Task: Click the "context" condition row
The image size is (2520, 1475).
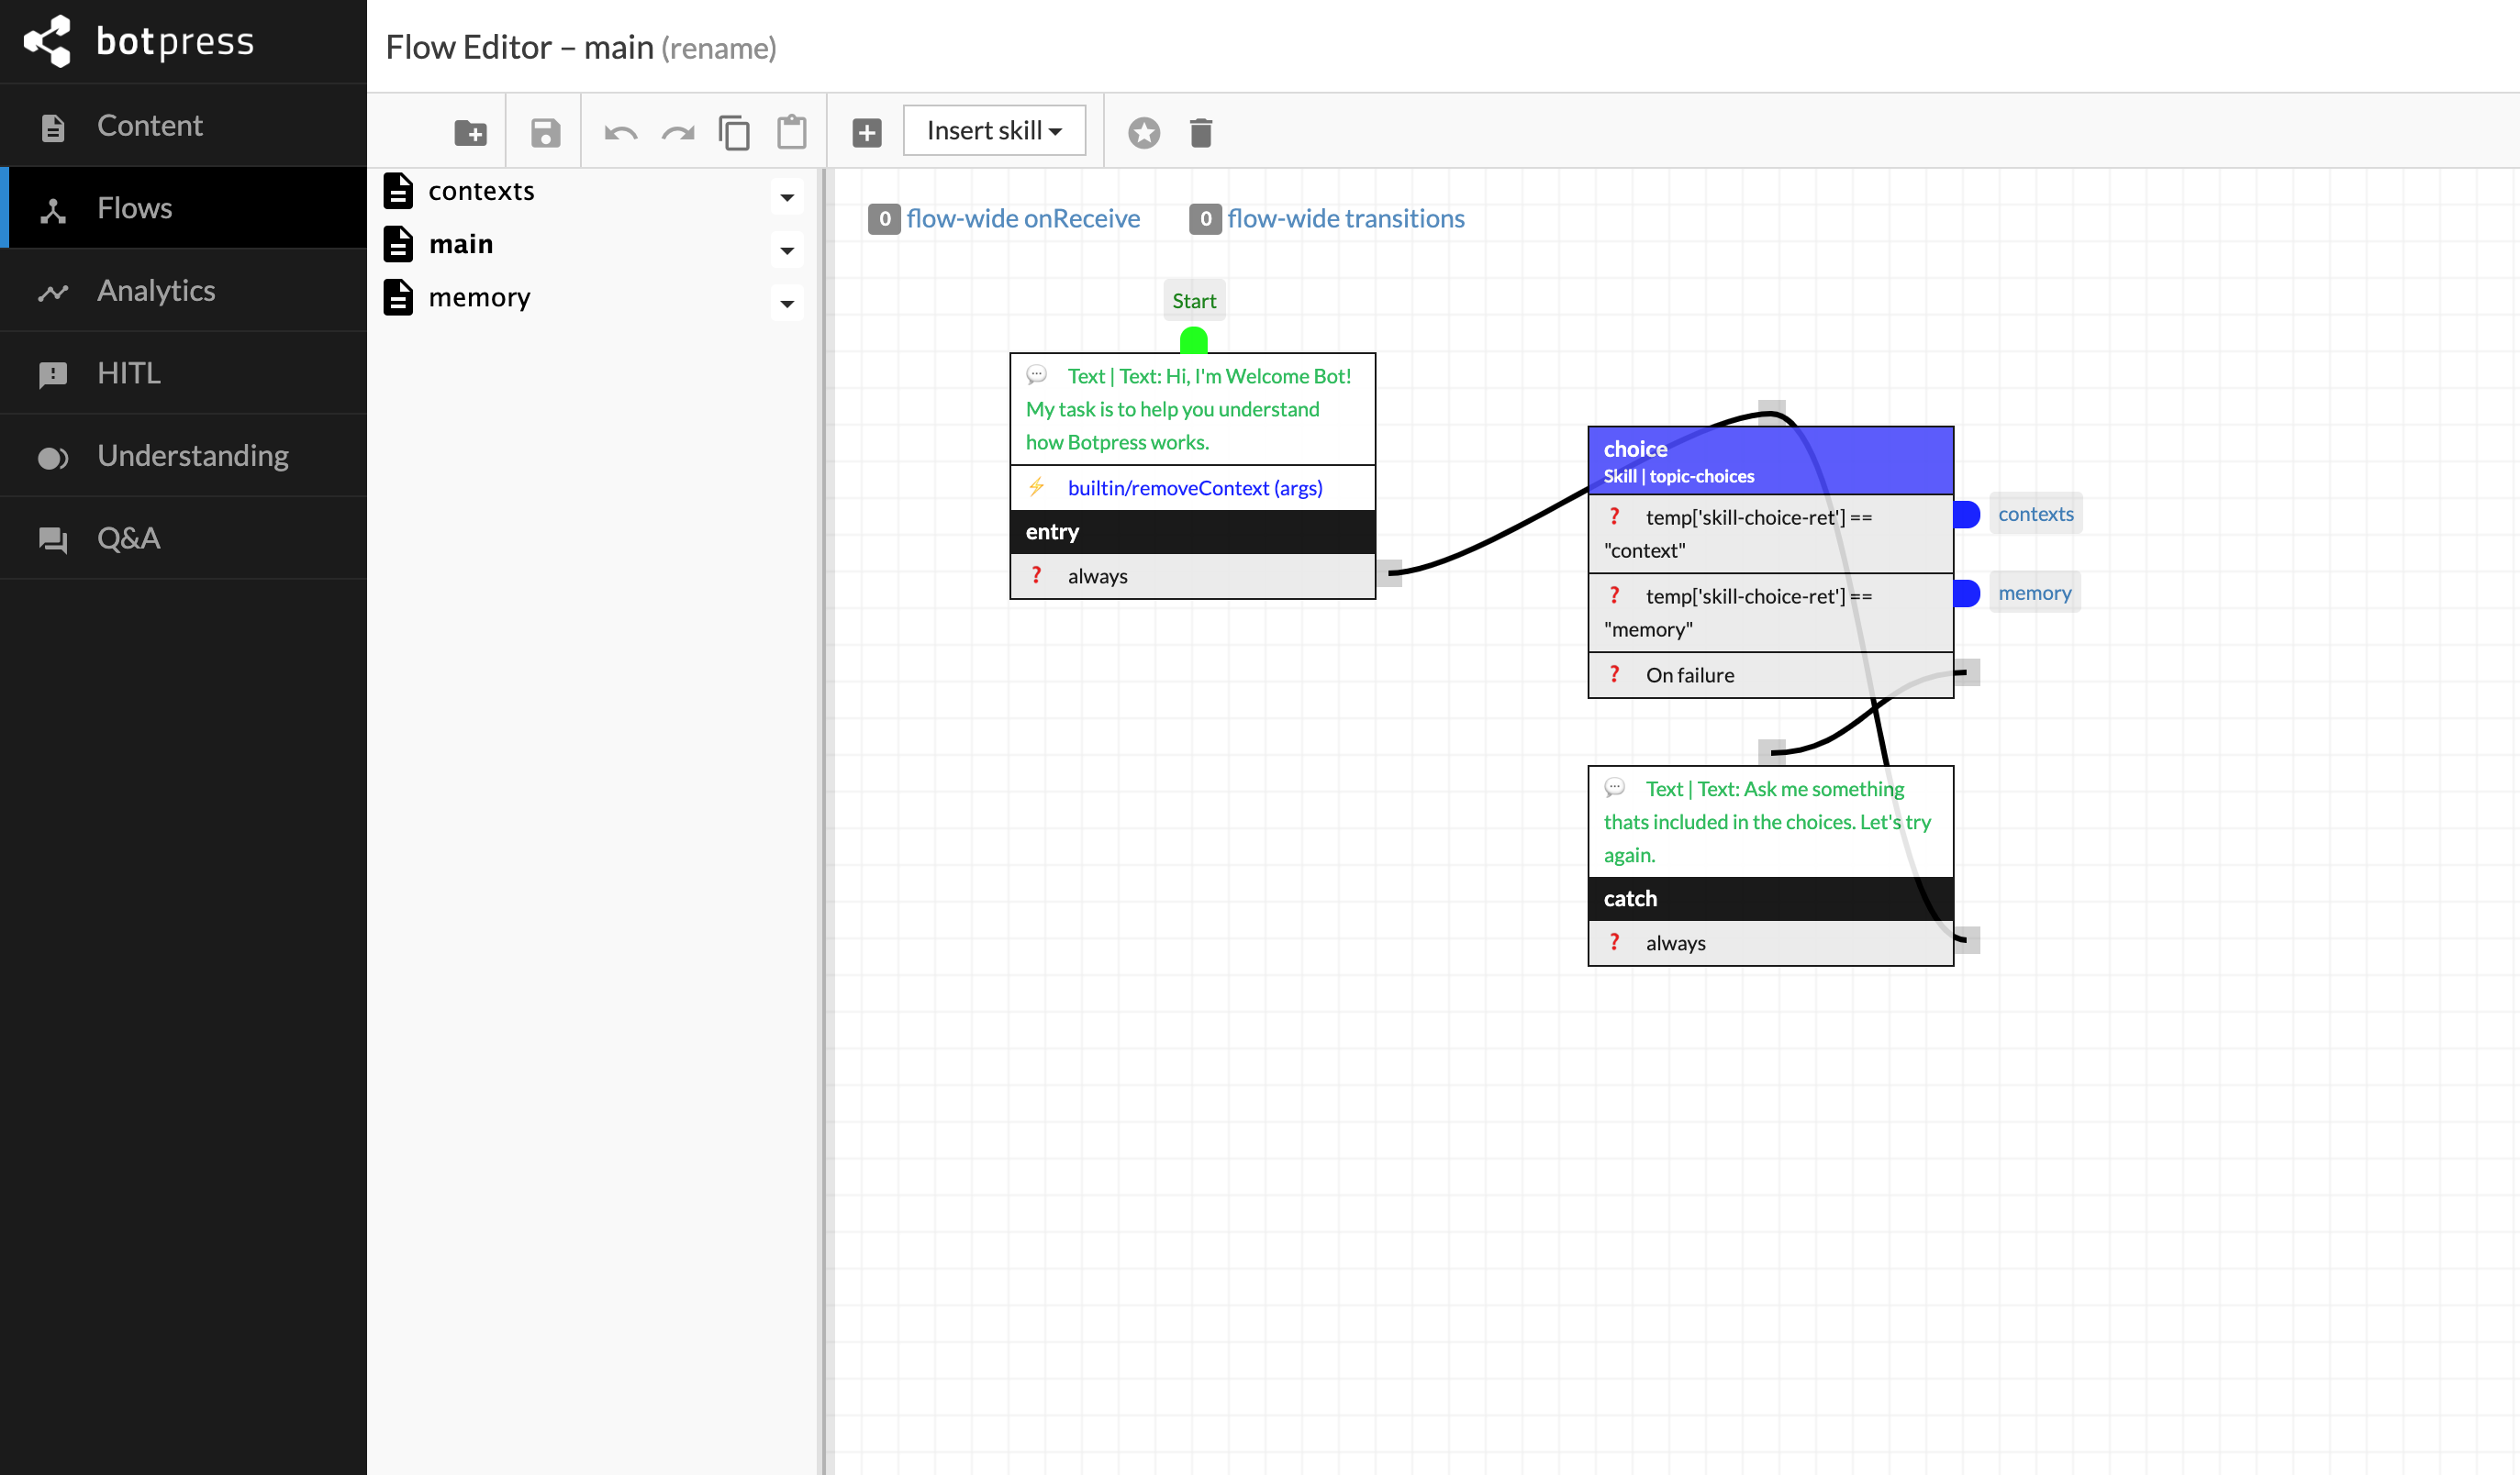Action: tap(1771, 534)
